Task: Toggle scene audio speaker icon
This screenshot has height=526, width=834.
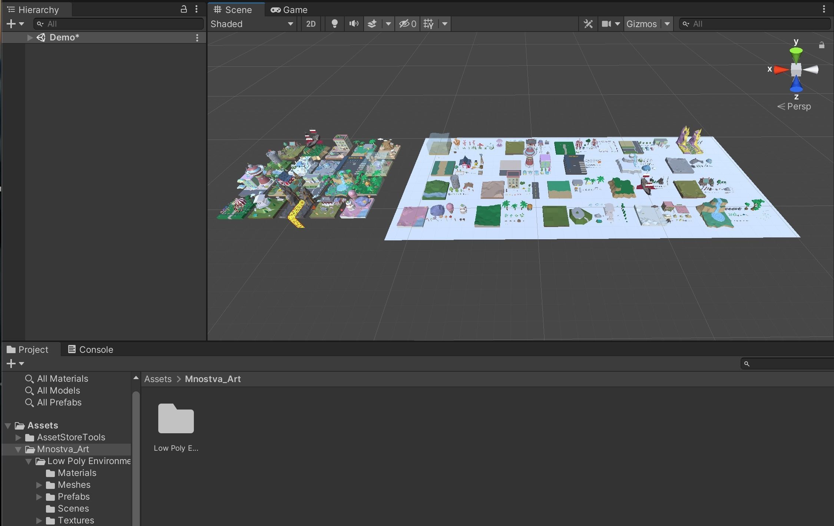Action: point(354,24)
